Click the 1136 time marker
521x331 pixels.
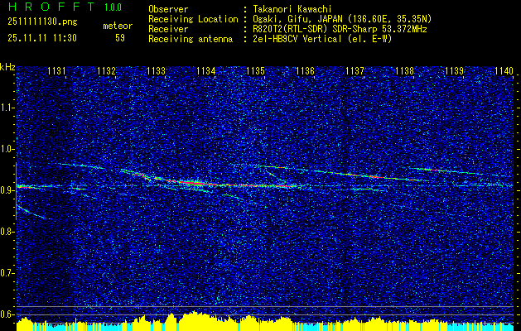click(x=306, y=70)
